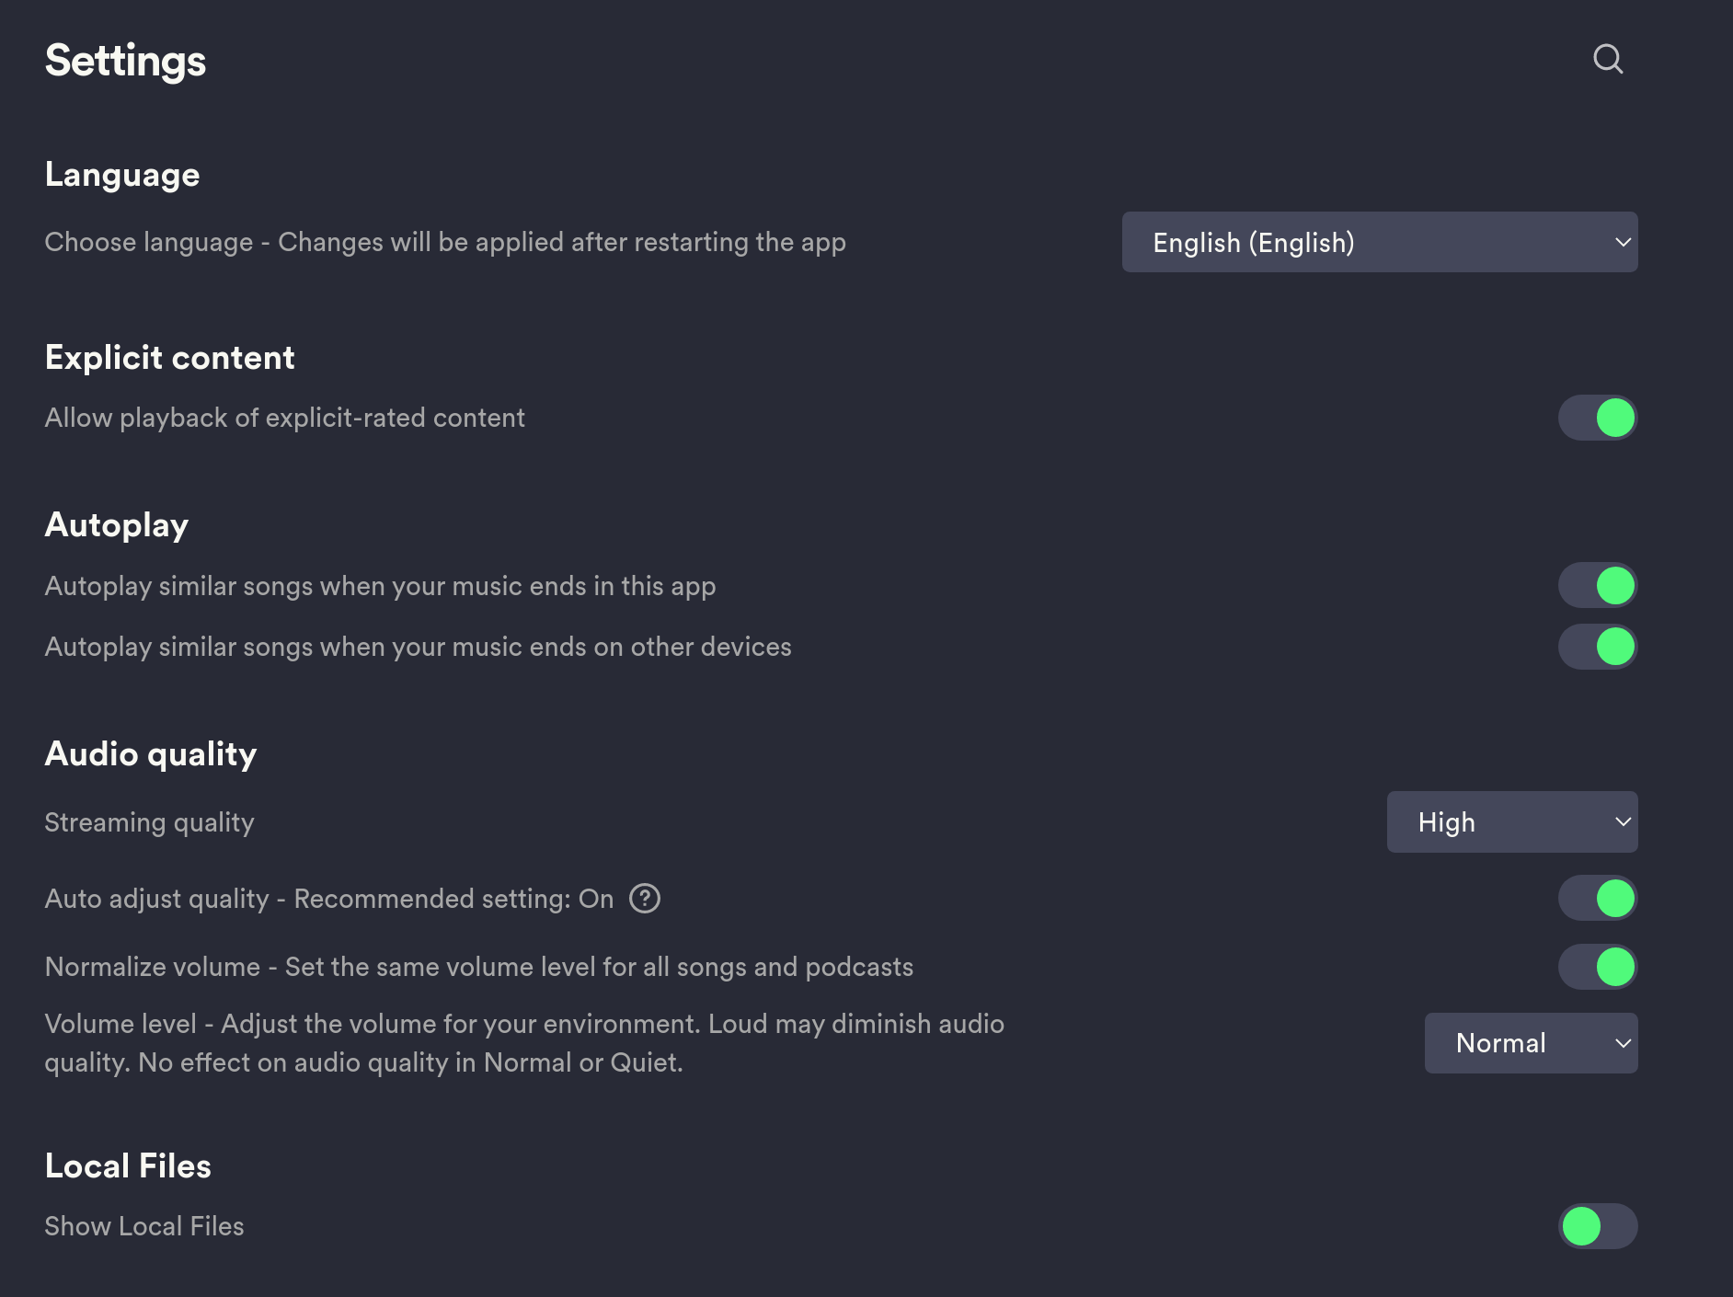Click the Streaming quality label

[149, 821]
